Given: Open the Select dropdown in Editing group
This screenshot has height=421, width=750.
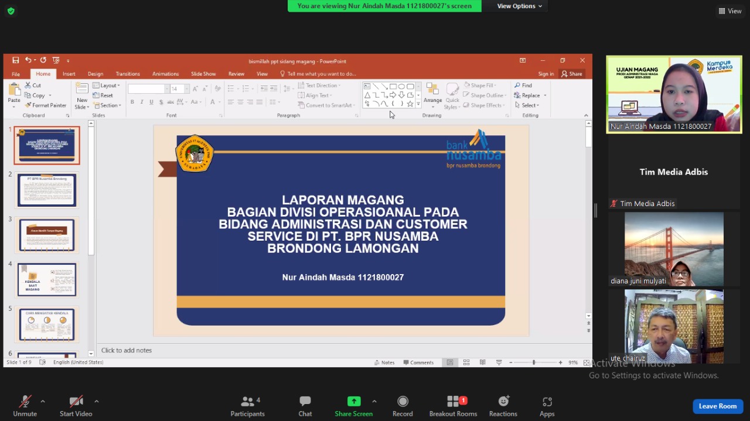Looking at the screenshot, I should pyautogui.click(x=526, y=105).
